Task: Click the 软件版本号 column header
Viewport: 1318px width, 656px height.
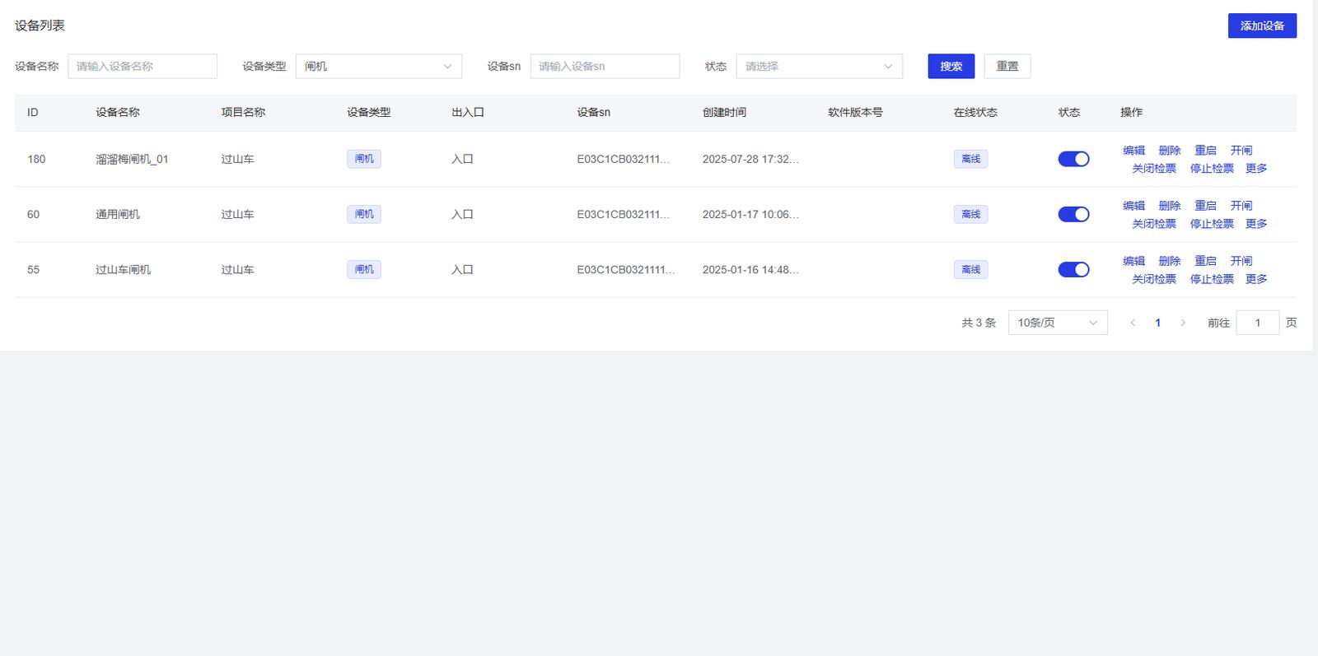Action: coord(855,112)
